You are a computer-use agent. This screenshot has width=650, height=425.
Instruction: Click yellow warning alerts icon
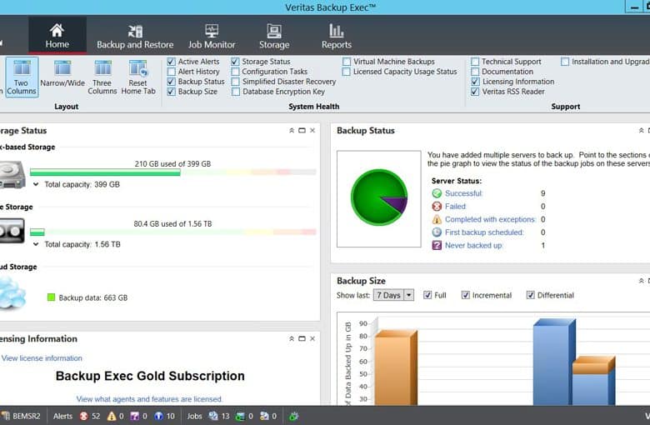click(112, 416)
